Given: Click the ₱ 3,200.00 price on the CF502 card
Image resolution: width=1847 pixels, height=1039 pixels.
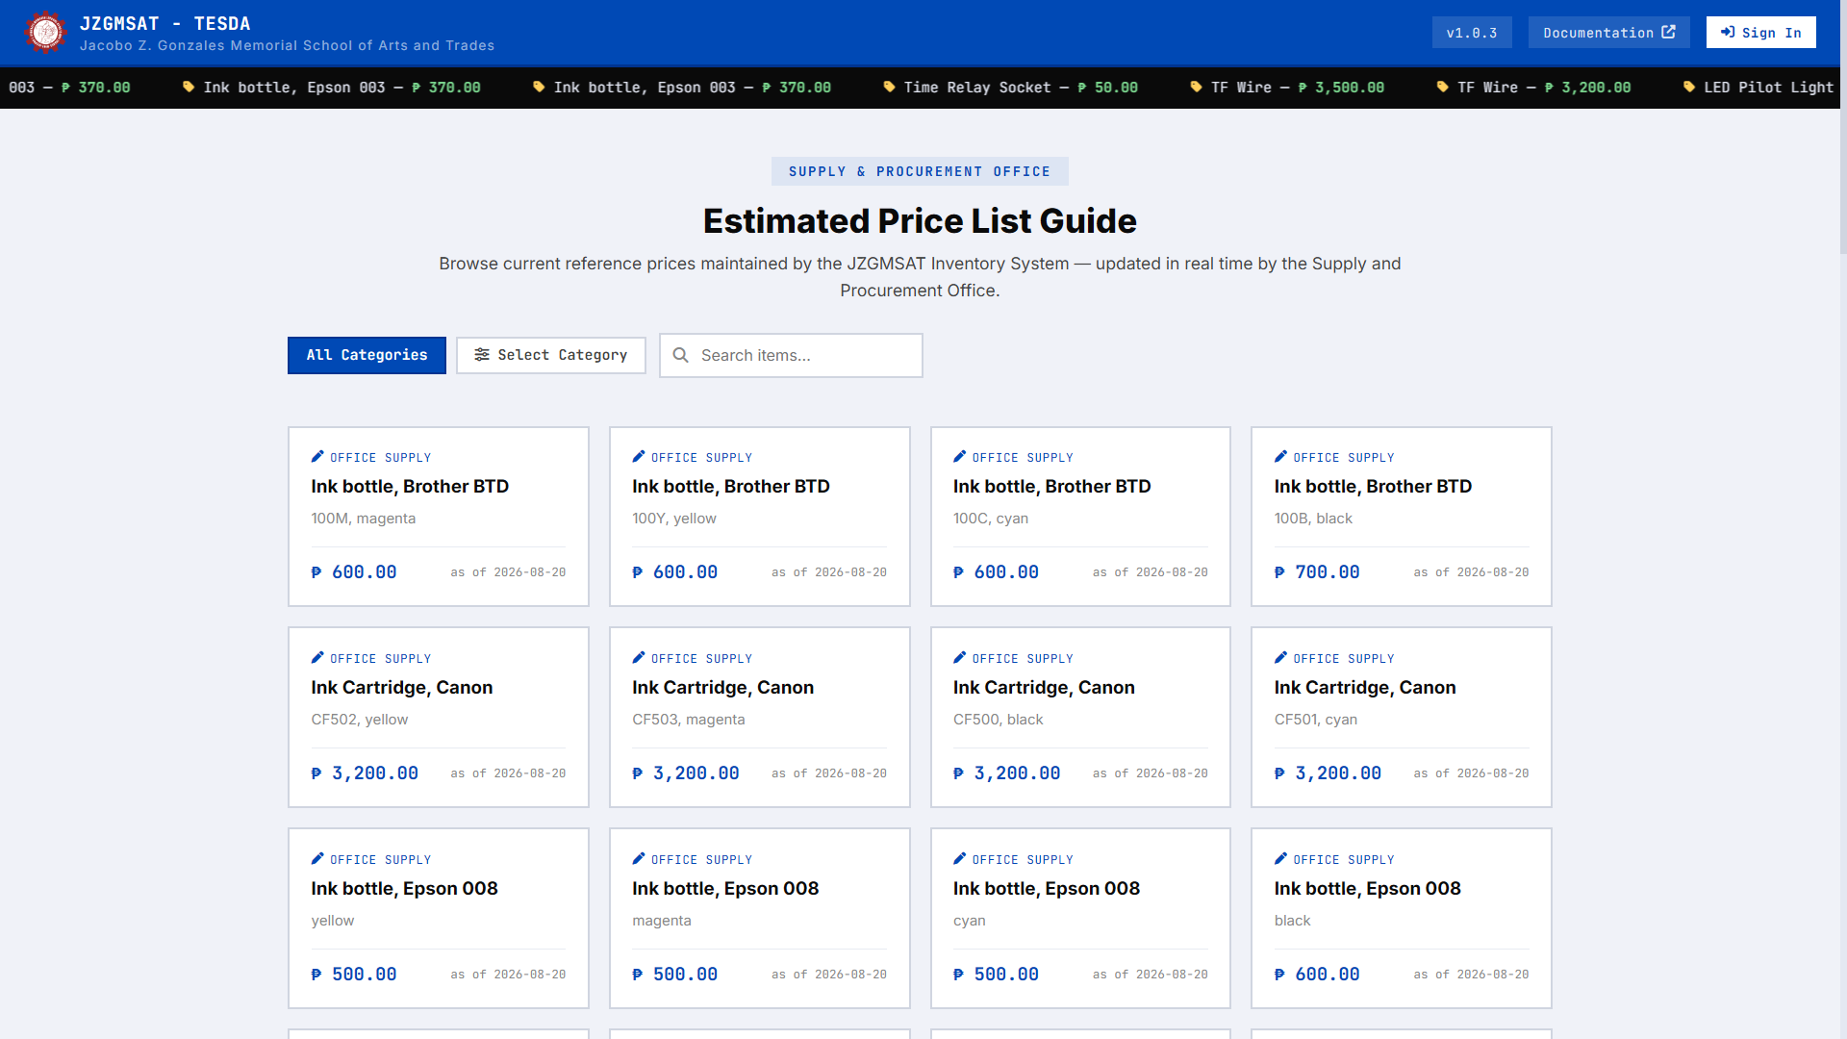Looking at the screenshot, I should [x=365, y=773].
